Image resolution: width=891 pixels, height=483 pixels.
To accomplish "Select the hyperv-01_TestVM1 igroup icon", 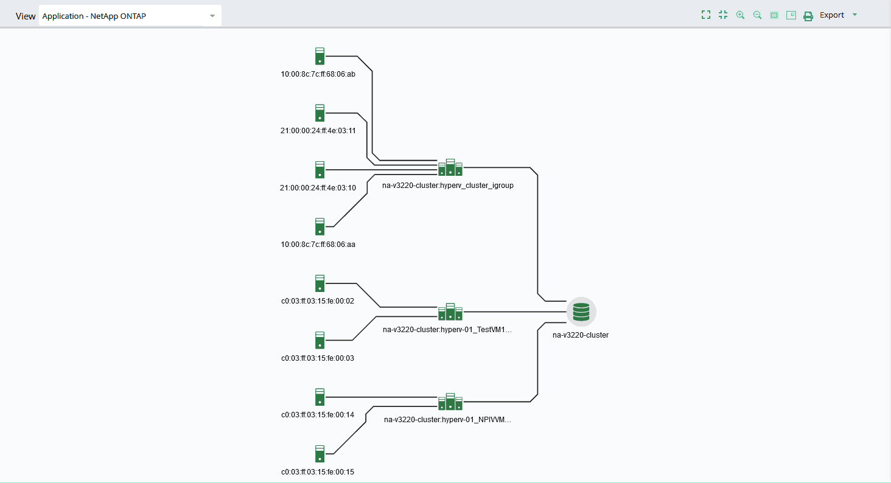I will [450, 311].
